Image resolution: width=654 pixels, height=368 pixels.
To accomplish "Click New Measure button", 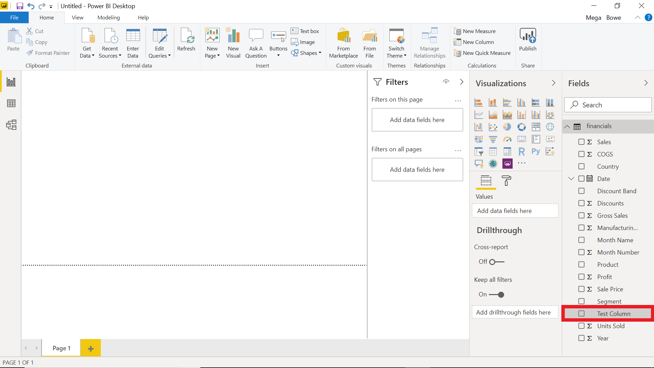I will [x=474, y=31].
